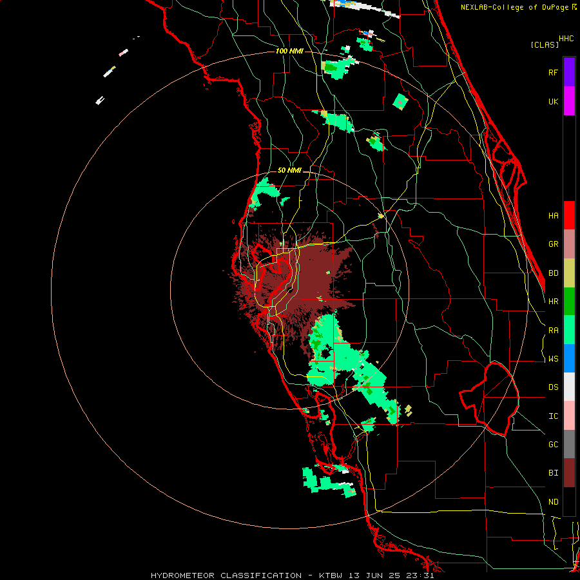Click the HA legend label

point(553,216)
